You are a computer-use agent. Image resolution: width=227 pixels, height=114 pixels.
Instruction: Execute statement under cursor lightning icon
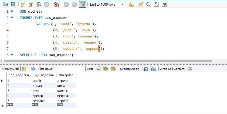click(31, 4)
